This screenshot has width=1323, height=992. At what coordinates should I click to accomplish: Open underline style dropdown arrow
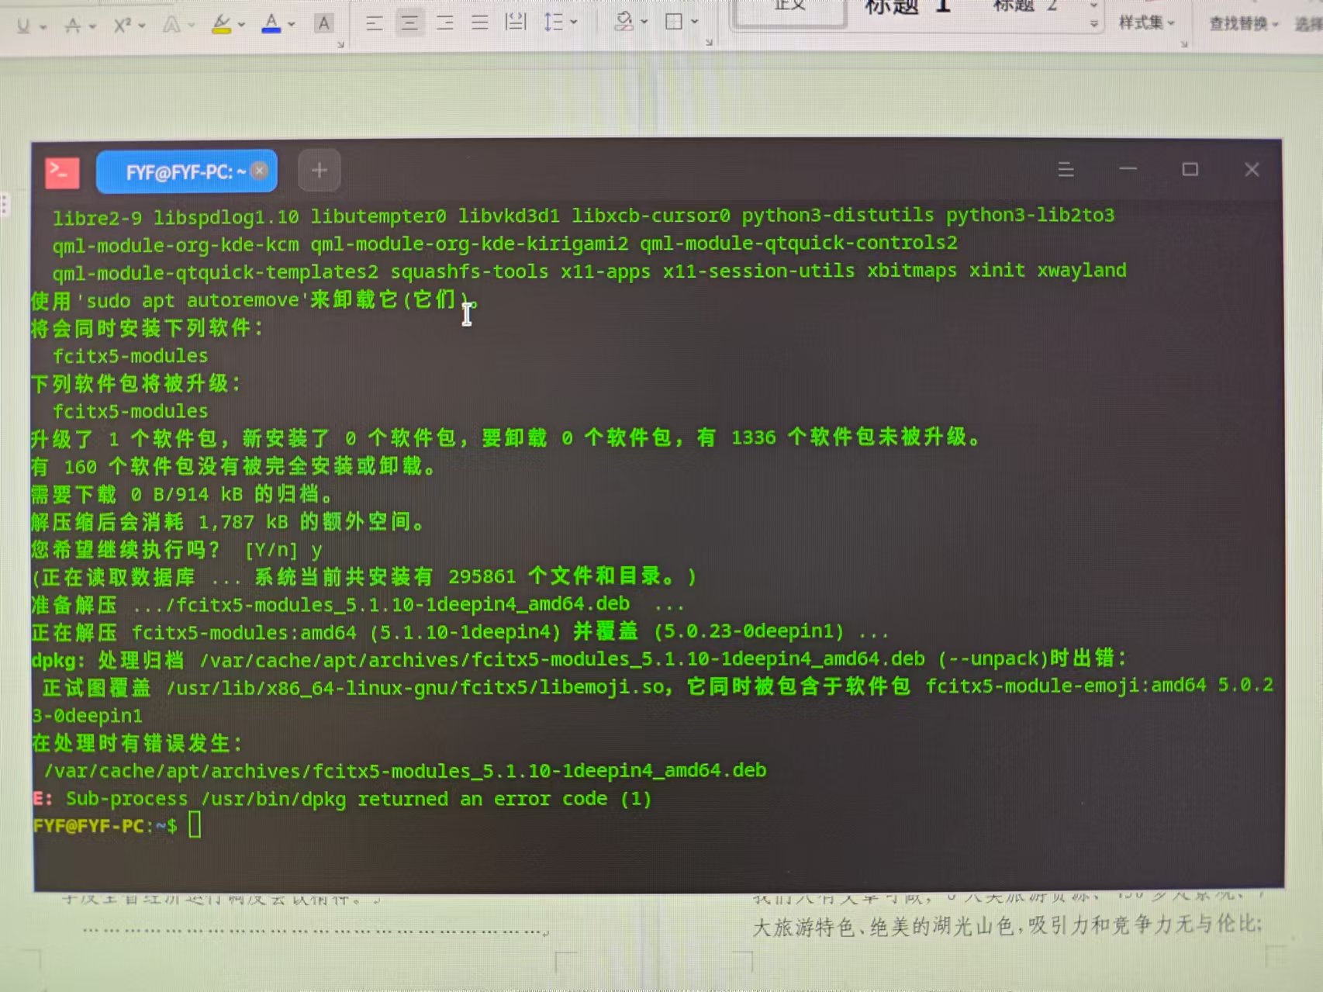pos(43,27)
